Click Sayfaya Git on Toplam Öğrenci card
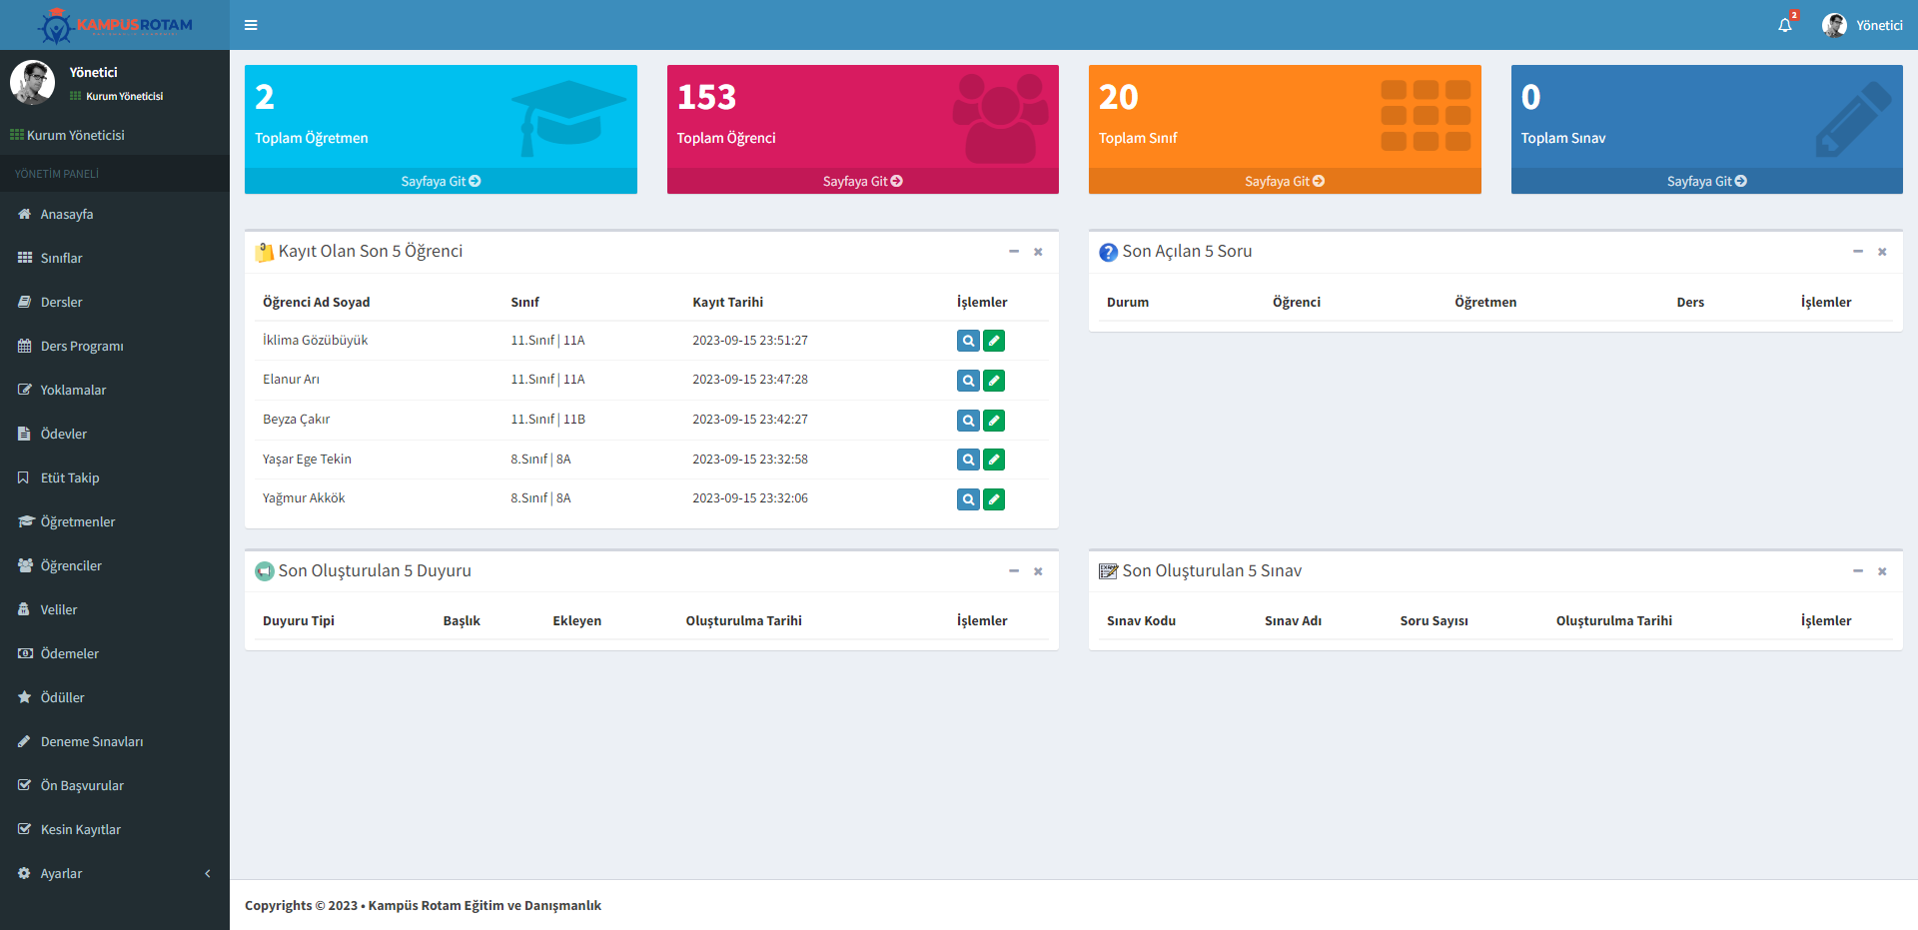Screen dimensions: 1918x930 862,181
